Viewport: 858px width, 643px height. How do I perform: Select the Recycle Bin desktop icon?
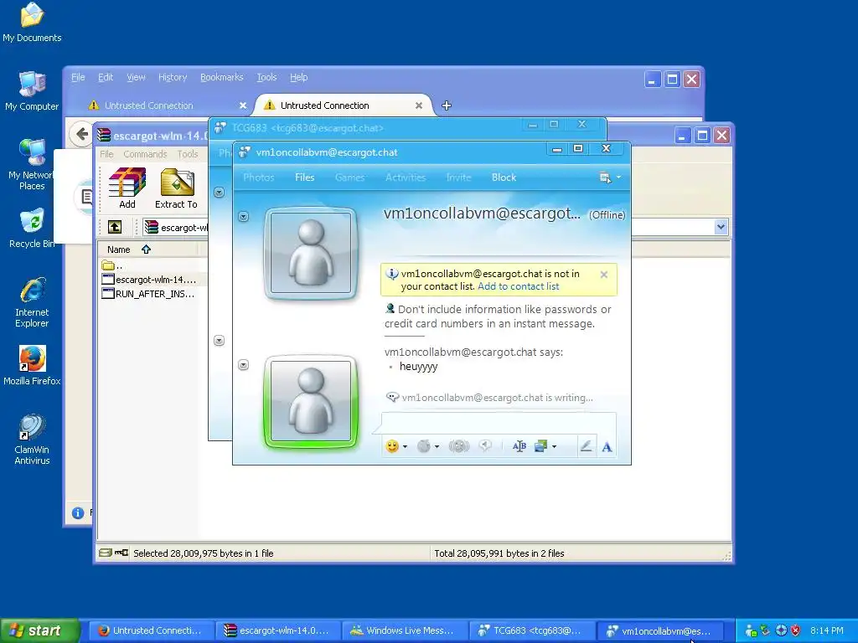32,229
